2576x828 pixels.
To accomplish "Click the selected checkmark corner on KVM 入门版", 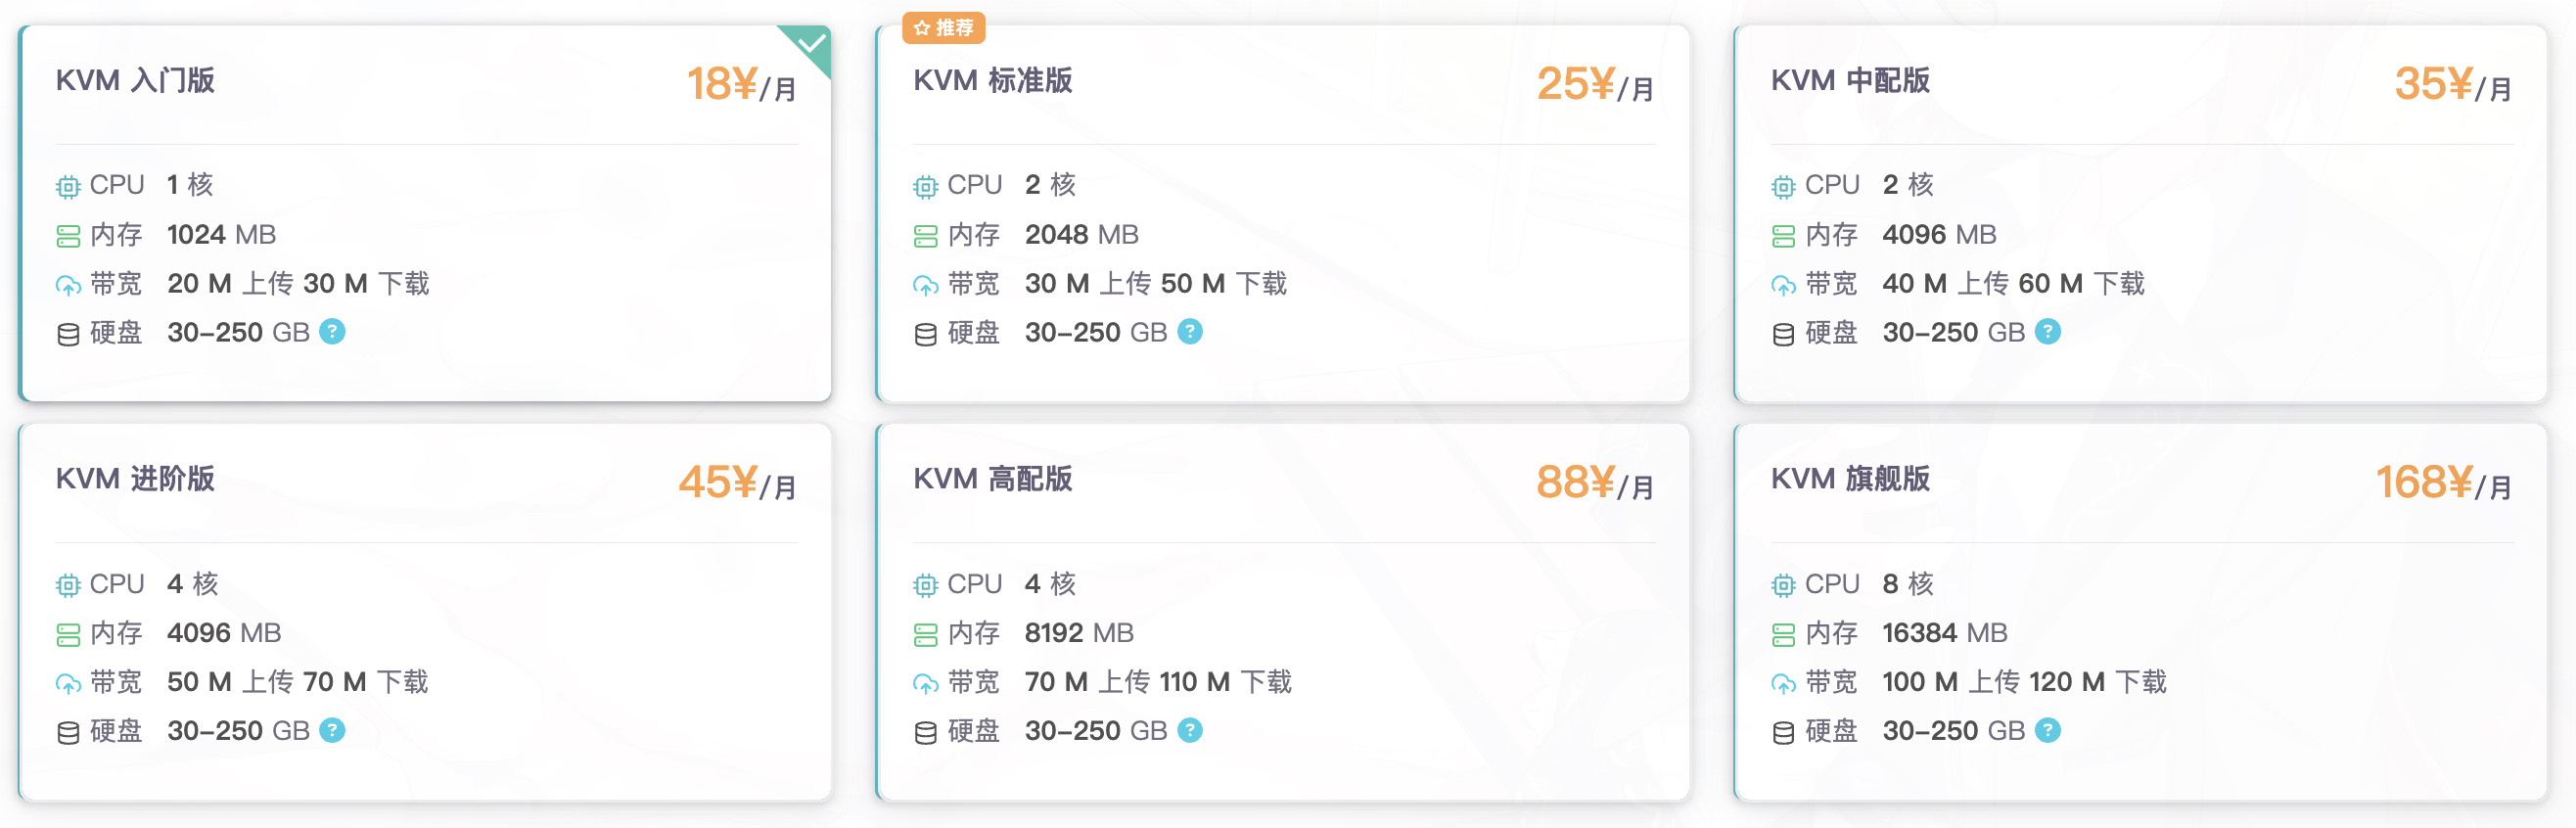I will (807, 47).
